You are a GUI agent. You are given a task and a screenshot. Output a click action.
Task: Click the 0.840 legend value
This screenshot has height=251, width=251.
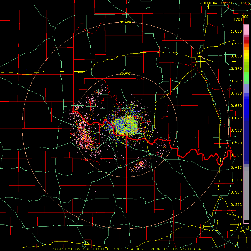[236, 69]
